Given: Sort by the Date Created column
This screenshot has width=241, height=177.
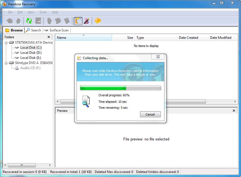Looking at the screenshot, I should click(x=193, y=38).
